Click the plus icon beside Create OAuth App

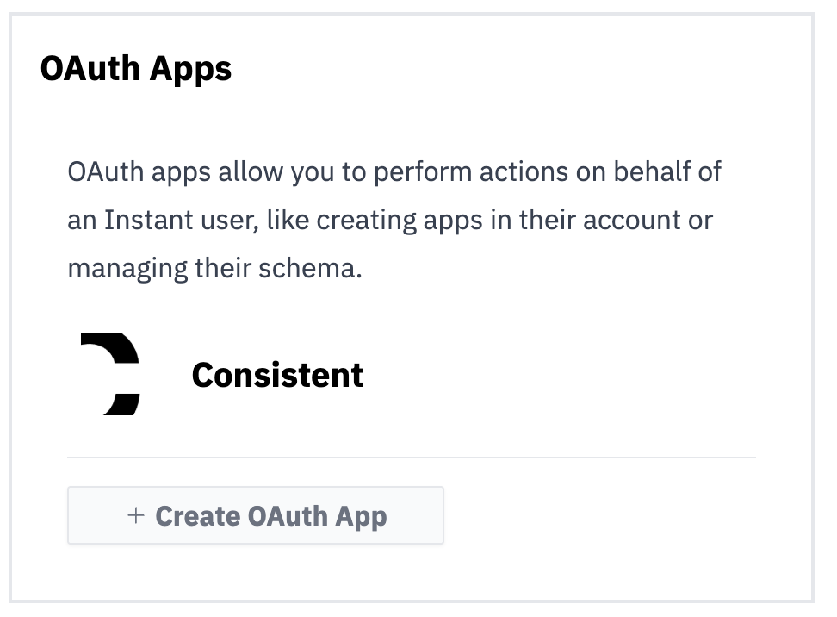(135, 515)
